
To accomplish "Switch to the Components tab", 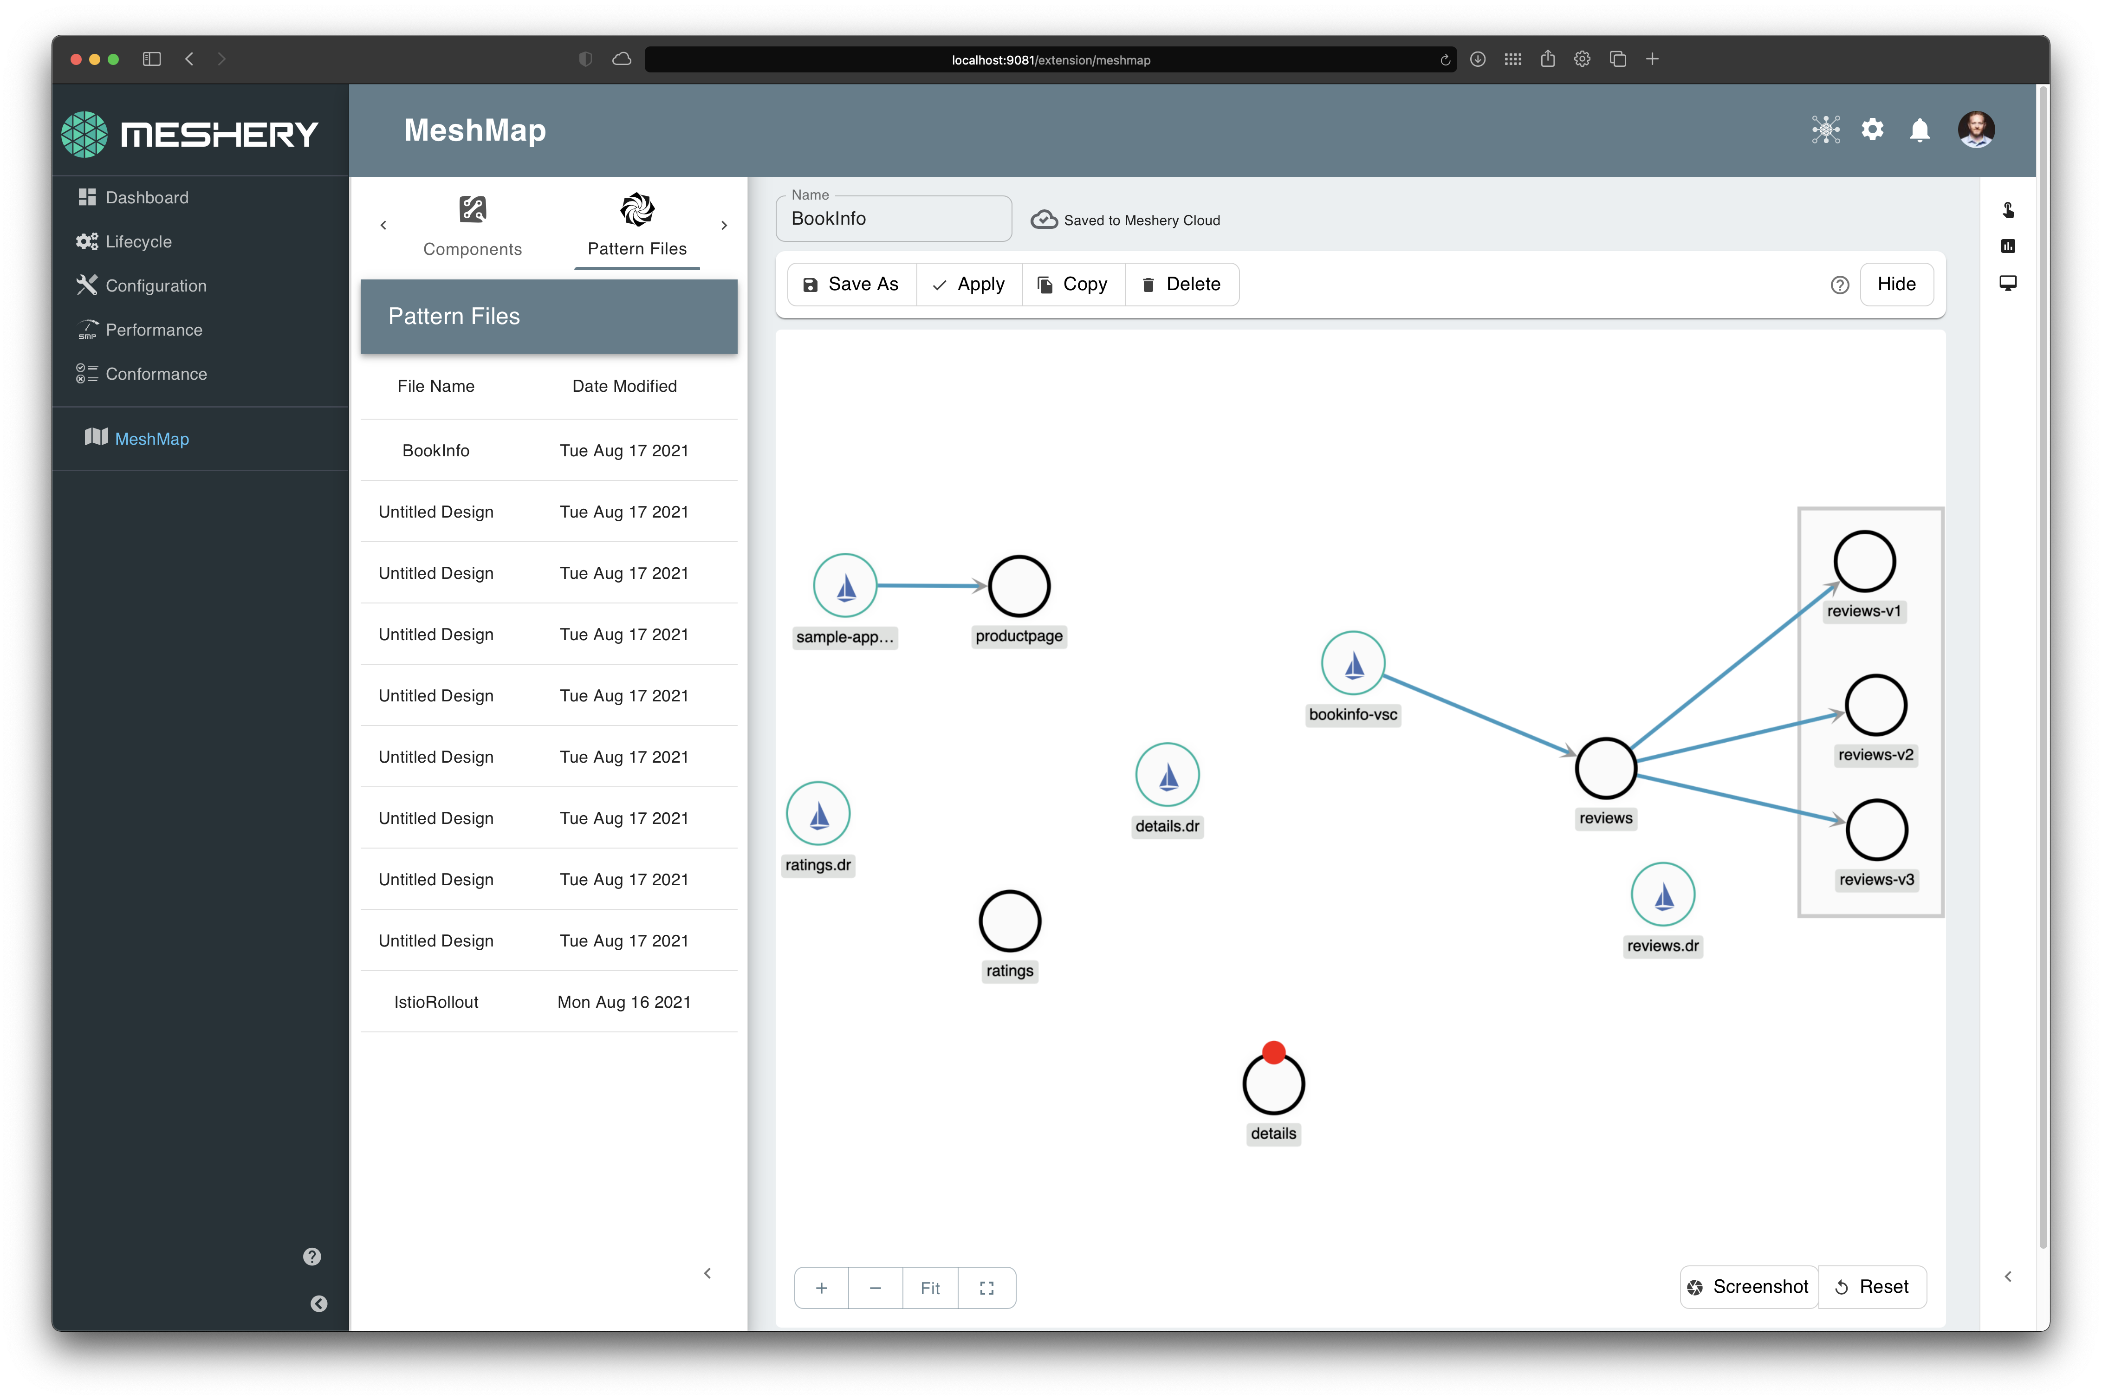I will [473, 226].
